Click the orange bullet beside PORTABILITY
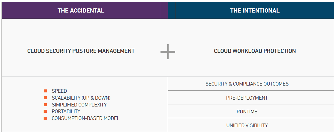Screen dimensions: 336x134 [x=45, y=111]
